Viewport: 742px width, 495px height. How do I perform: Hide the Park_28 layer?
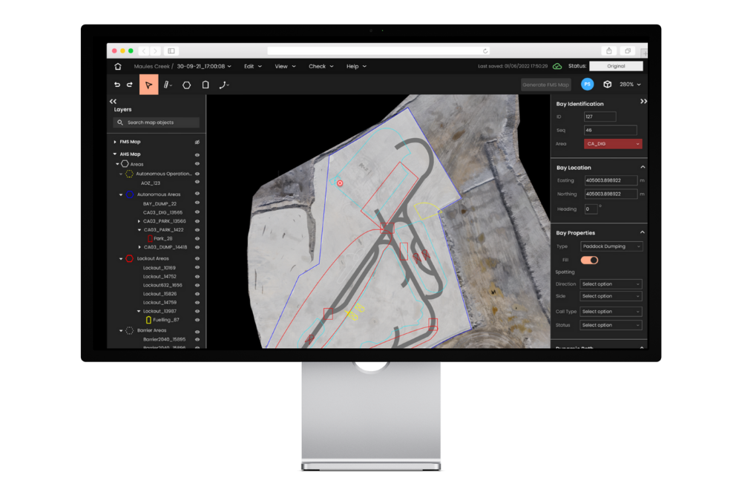pos(197,239)
